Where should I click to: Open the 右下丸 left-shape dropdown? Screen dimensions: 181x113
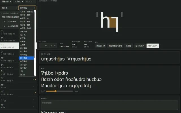[x=9, y=8]
